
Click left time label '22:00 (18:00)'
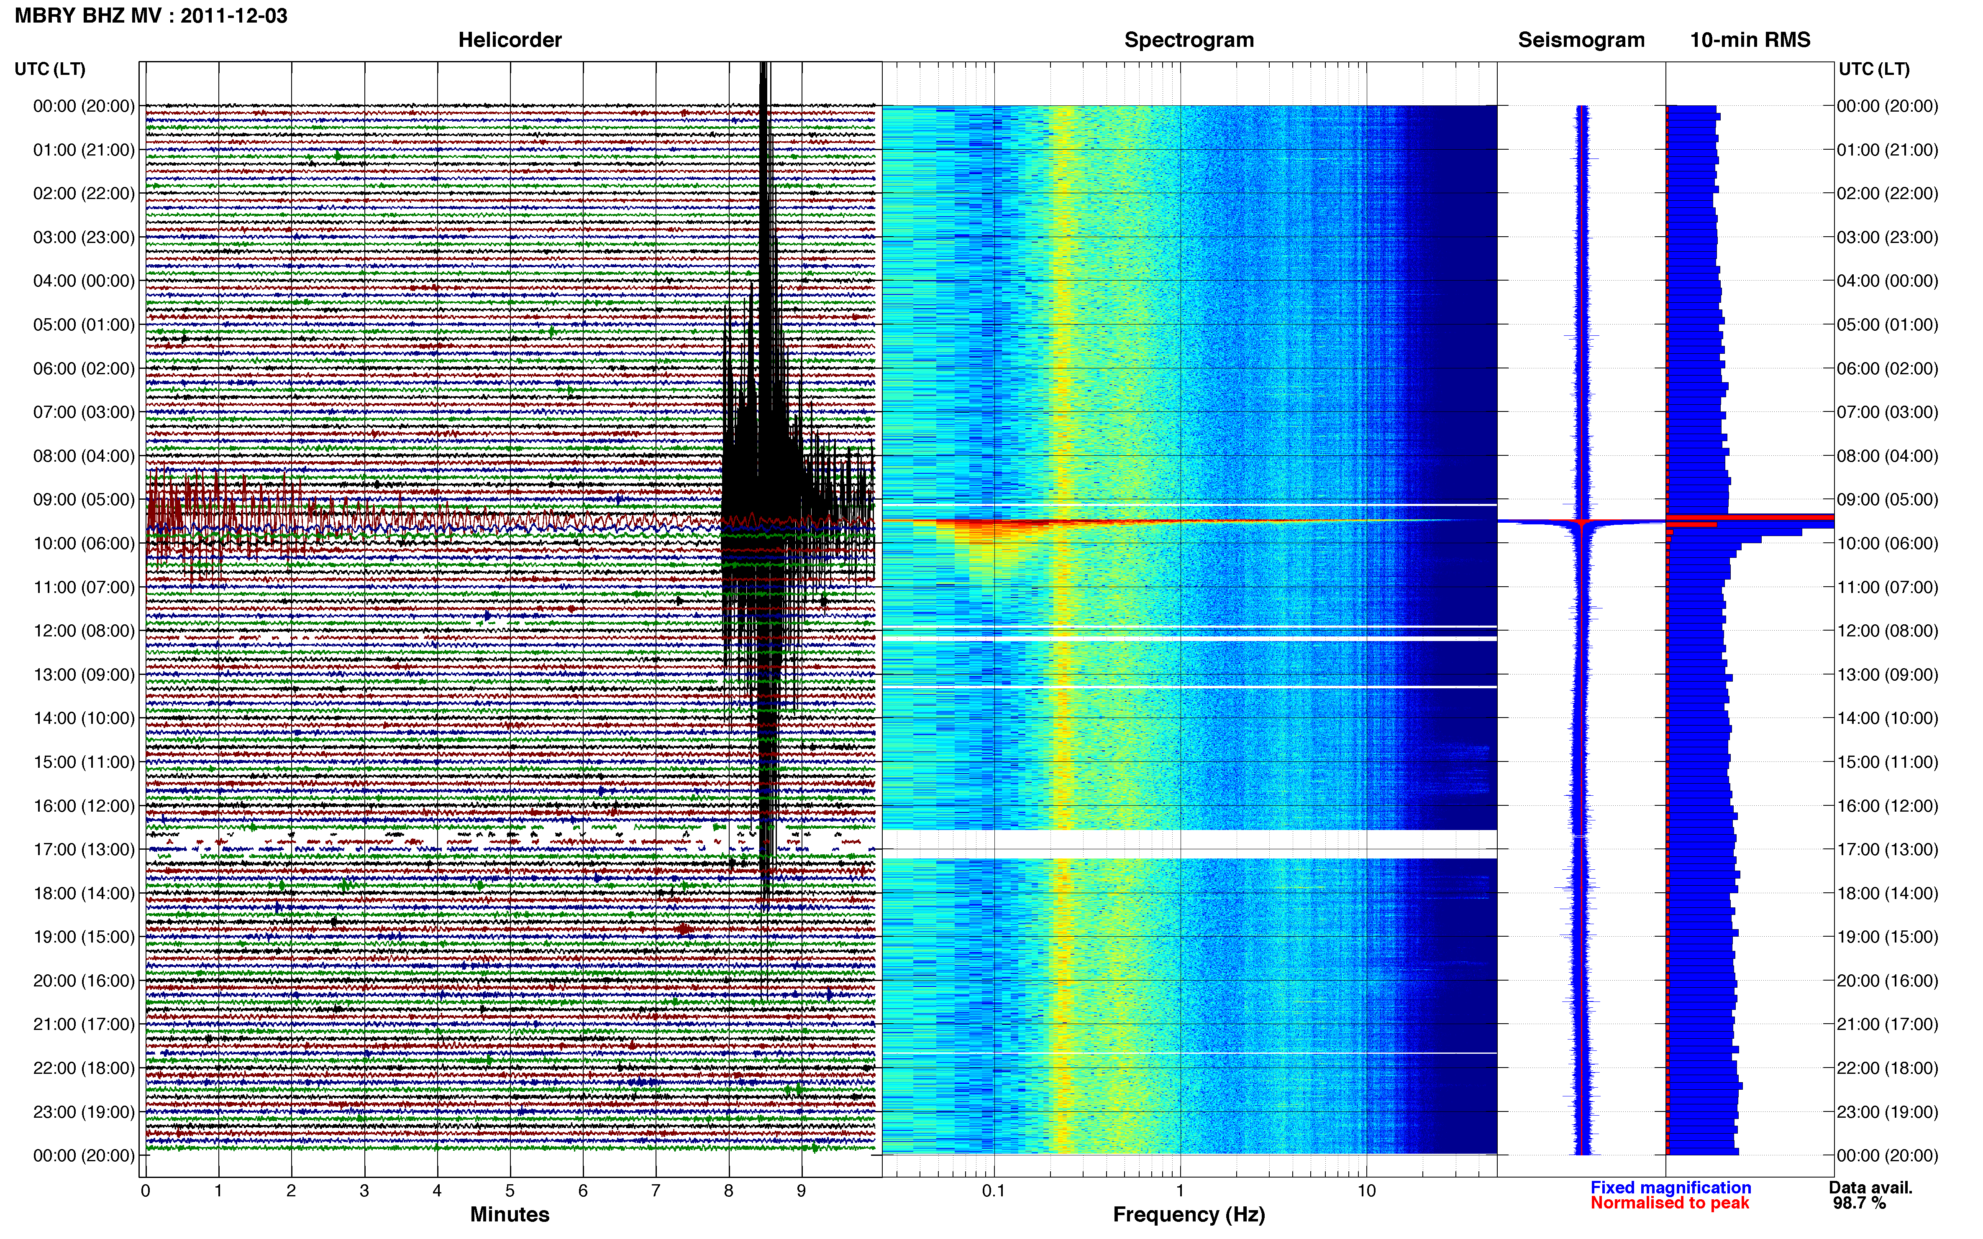84,1068
